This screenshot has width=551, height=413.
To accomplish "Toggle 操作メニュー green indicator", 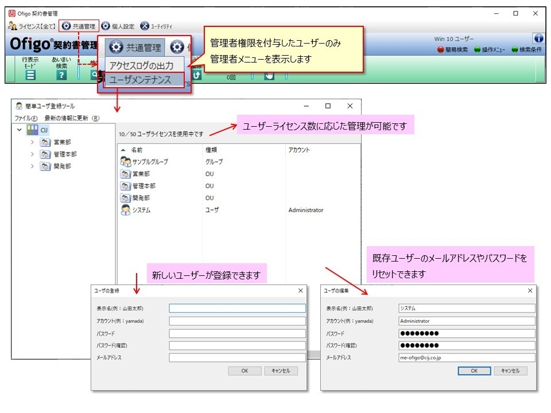I will point(477,50).
